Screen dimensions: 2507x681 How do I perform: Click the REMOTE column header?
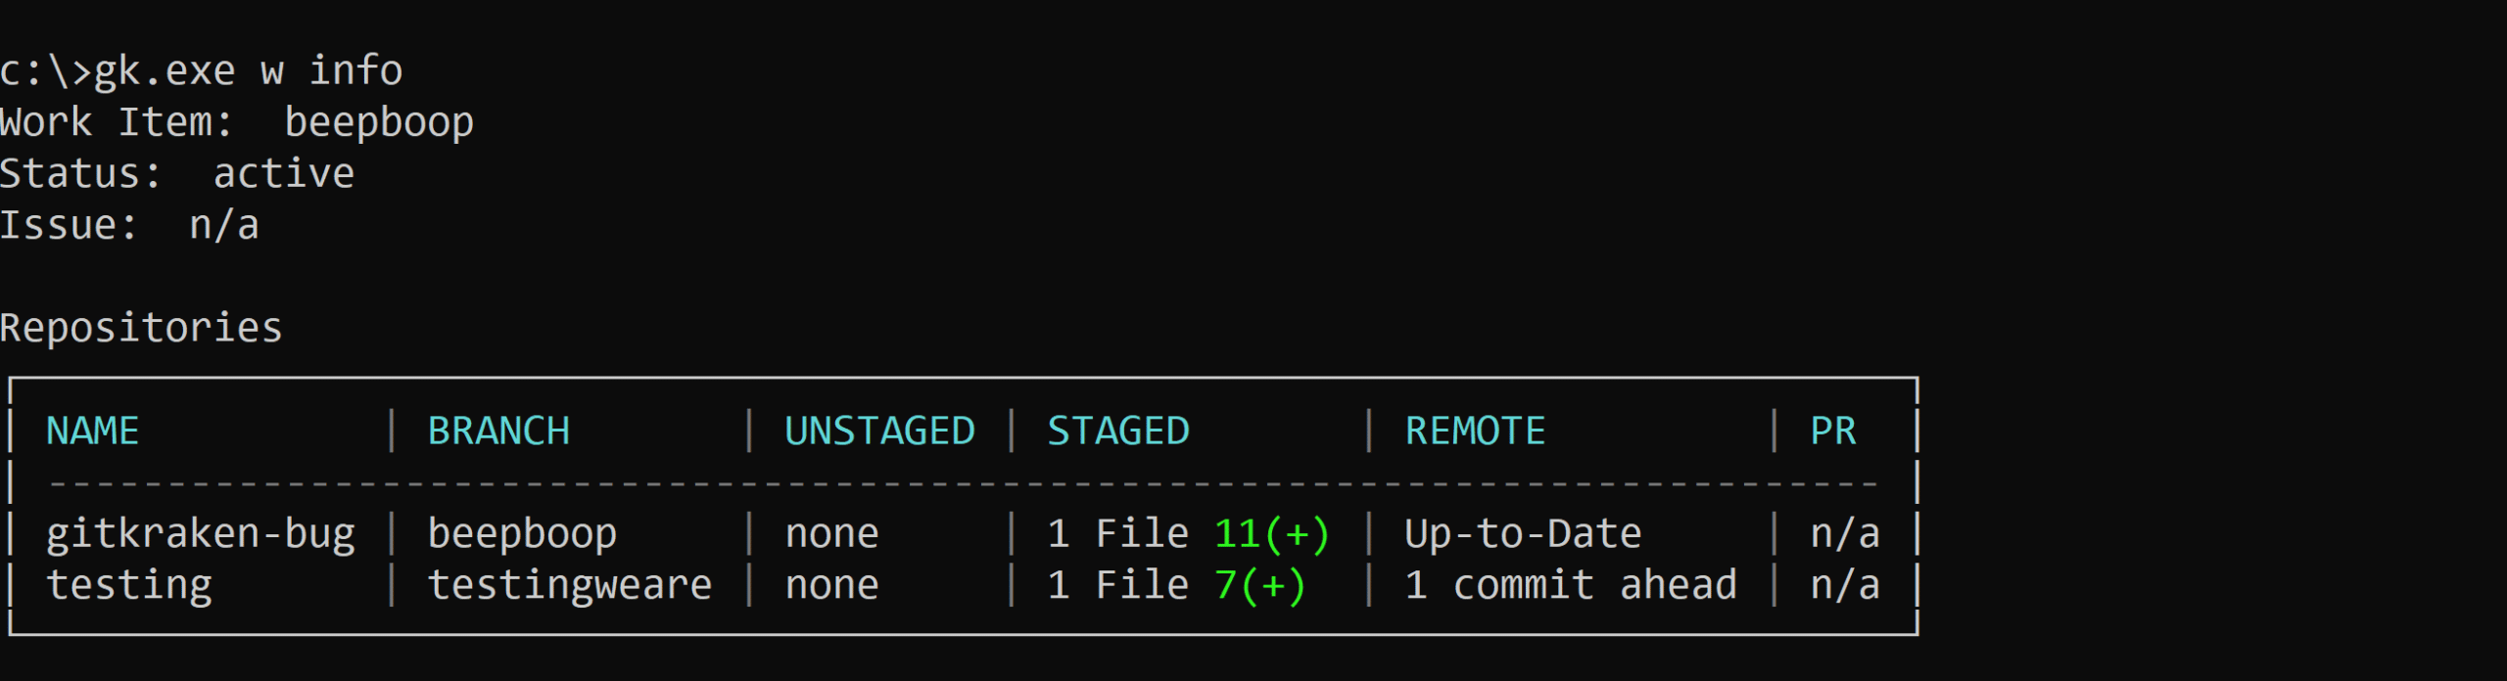click(x=1475, y=431)
